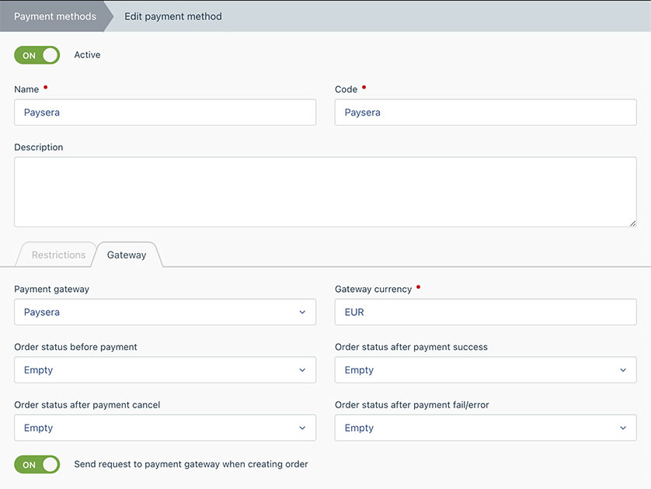
Task: Disable Send request to payment gateway toggle
Action: click(37, 464)
